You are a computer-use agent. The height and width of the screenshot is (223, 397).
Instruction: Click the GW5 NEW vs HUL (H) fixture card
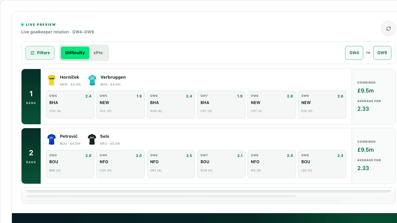120,104
